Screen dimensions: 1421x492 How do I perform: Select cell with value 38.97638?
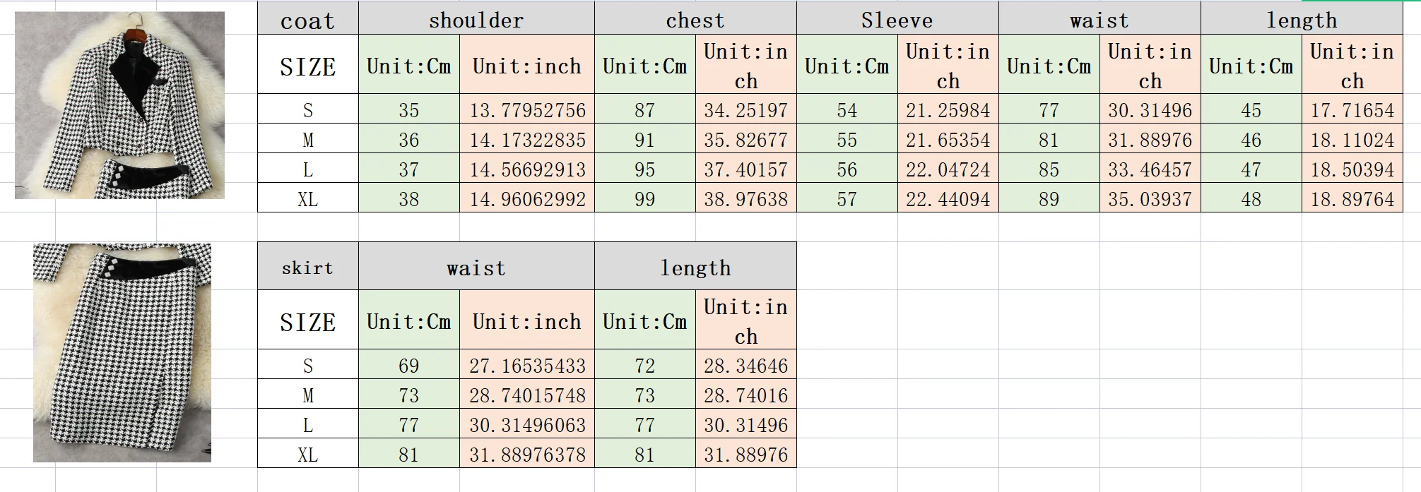pos(745,199)
